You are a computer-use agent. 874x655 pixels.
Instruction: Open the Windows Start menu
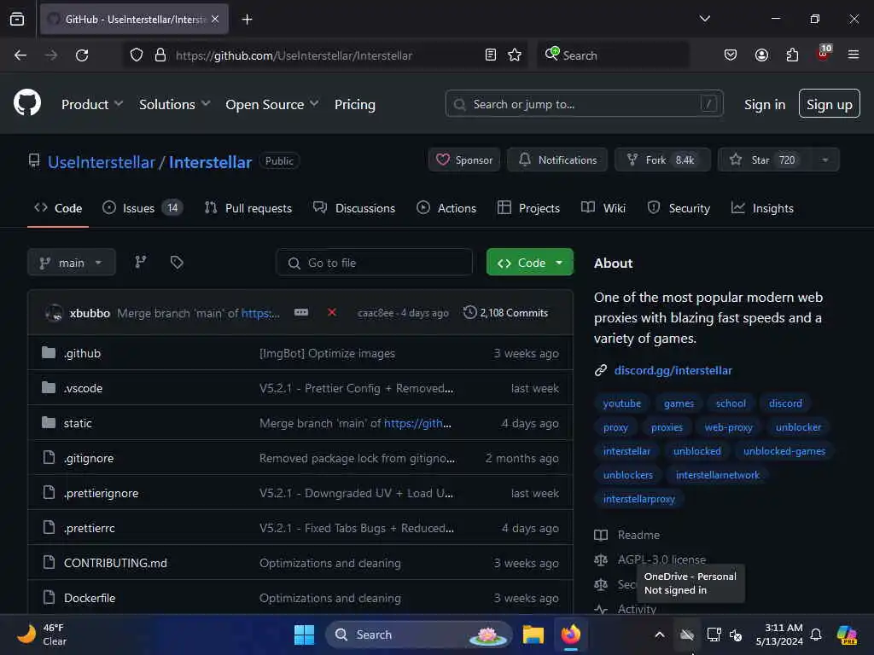coord(305,635)
